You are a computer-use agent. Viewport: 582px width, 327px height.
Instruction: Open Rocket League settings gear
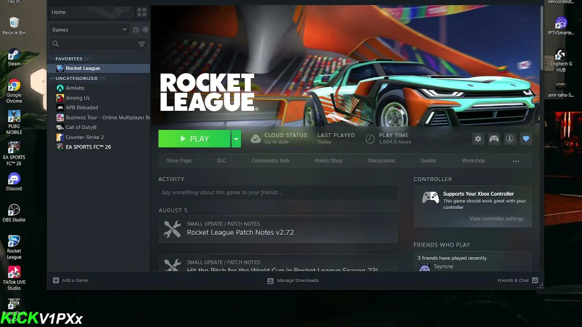(x=478, y=139)
